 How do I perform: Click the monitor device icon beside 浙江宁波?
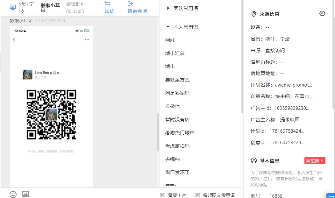[13, 7]
